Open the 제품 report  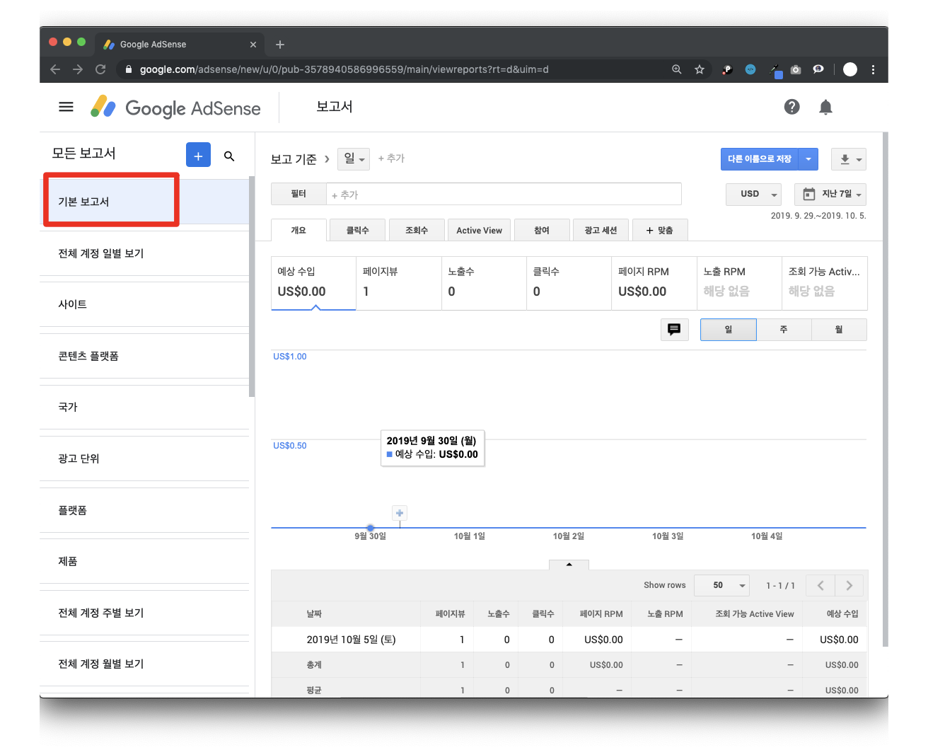(144, 561)
